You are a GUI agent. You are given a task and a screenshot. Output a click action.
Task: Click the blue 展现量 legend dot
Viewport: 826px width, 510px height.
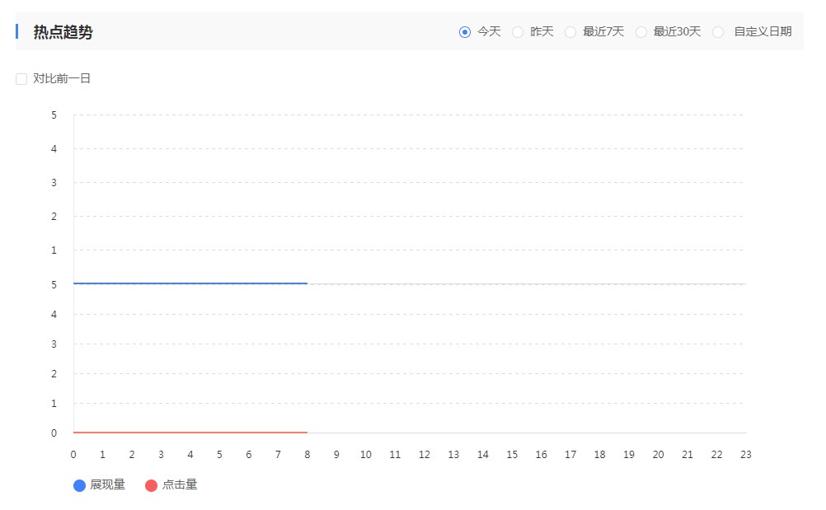80,485
